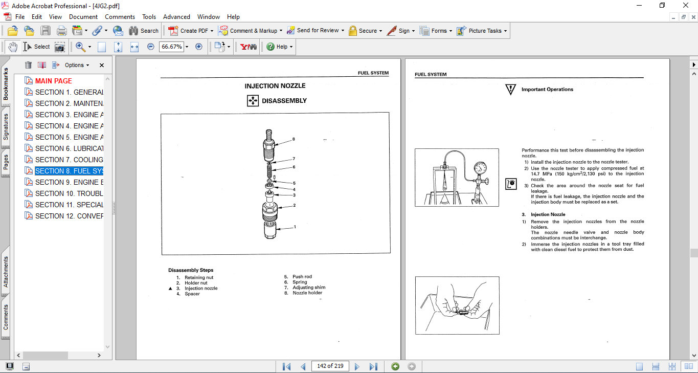The height and width of the screenshot is (373, 698).
Task: Click the Search button
Action: point(144,31)
